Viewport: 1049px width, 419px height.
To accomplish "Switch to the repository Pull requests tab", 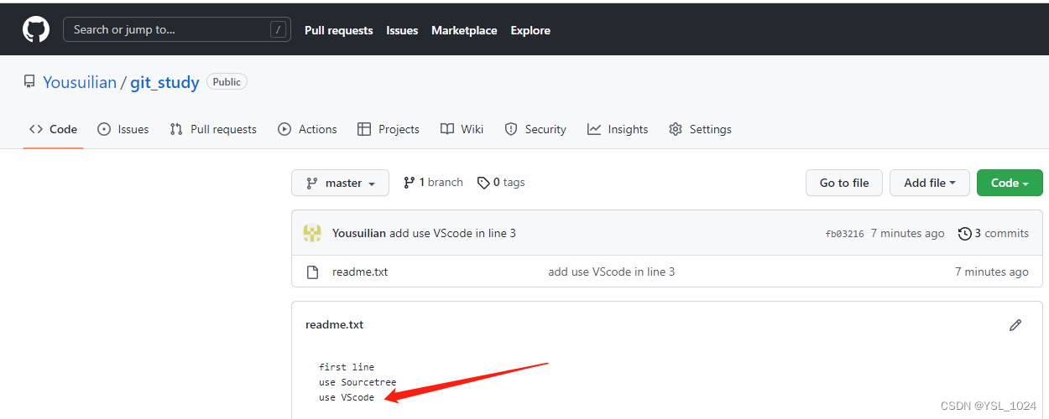I will tap(213, 129).
